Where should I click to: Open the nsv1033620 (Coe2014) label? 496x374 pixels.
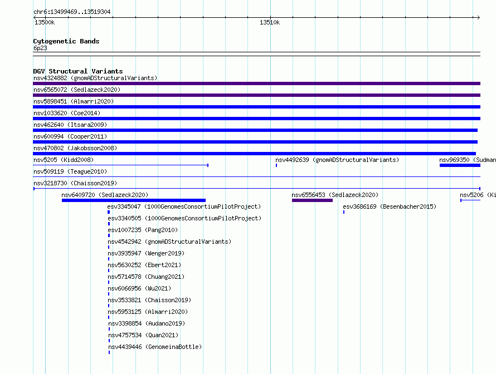(x=67, y=113)
